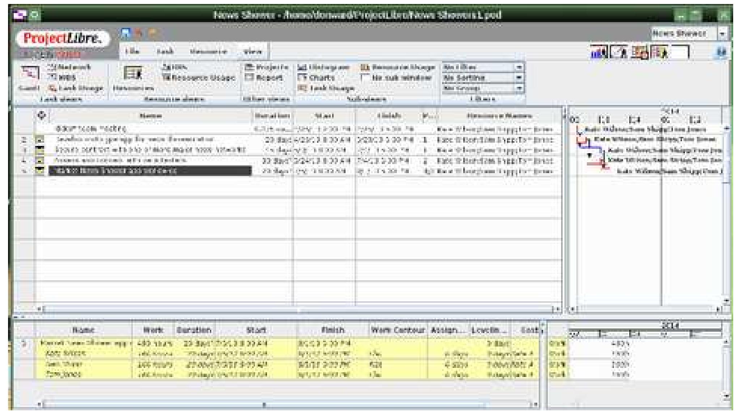Toggle the Histogram sub-view

tap(323, 67)
